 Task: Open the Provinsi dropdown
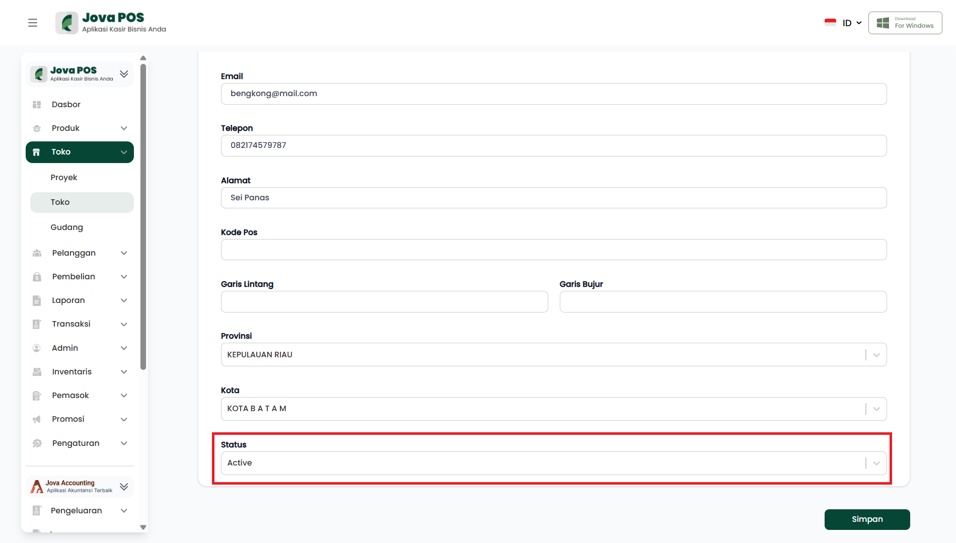point(876,355)
